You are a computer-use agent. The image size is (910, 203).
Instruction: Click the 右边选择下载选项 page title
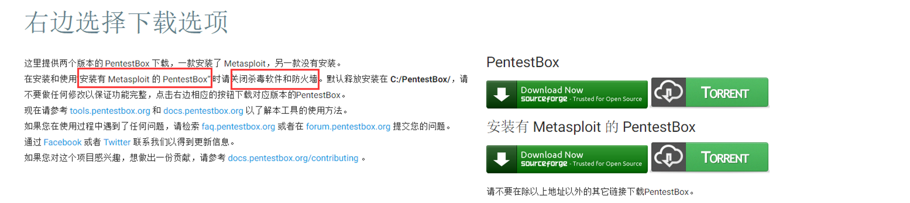[126, 22]
